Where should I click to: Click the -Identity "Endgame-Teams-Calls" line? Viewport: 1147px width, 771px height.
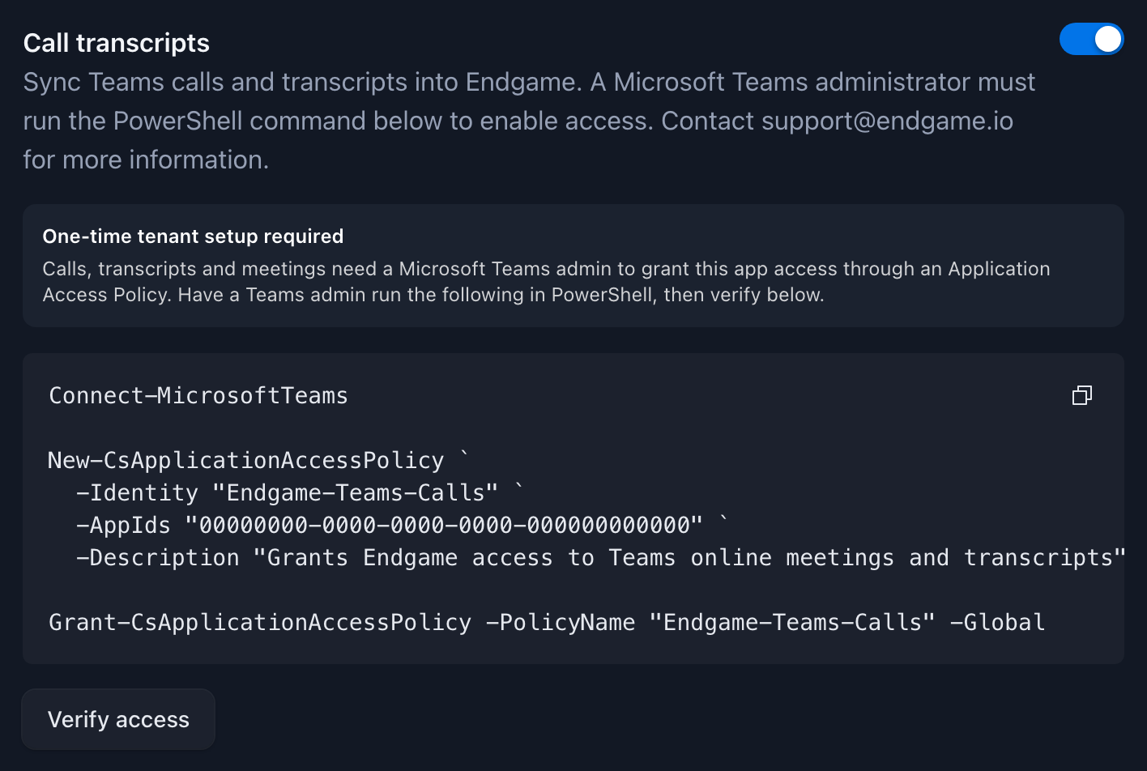(300, 492)
